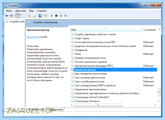165x120 pixels.
Task: Sort by the Состояние column header
Action: point(149,30)
